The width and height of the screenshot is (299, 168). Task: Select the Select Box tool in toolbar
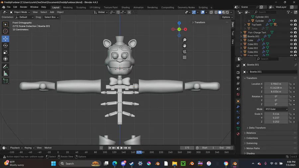click(x=5, y=24)
